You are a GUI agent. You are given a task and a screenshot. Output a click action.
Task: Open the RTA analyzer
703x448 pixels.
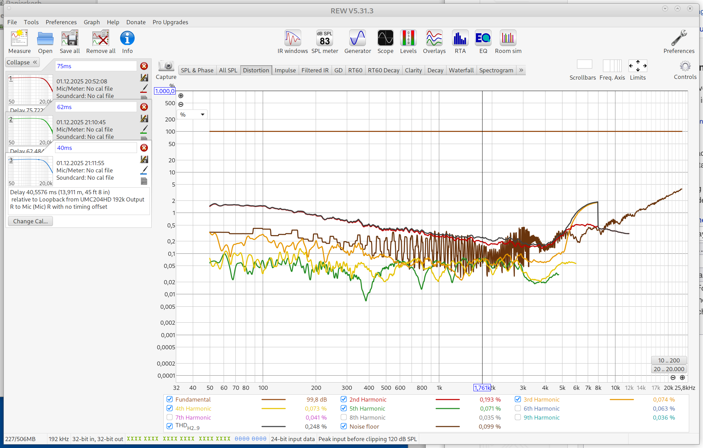coord(460,38)
